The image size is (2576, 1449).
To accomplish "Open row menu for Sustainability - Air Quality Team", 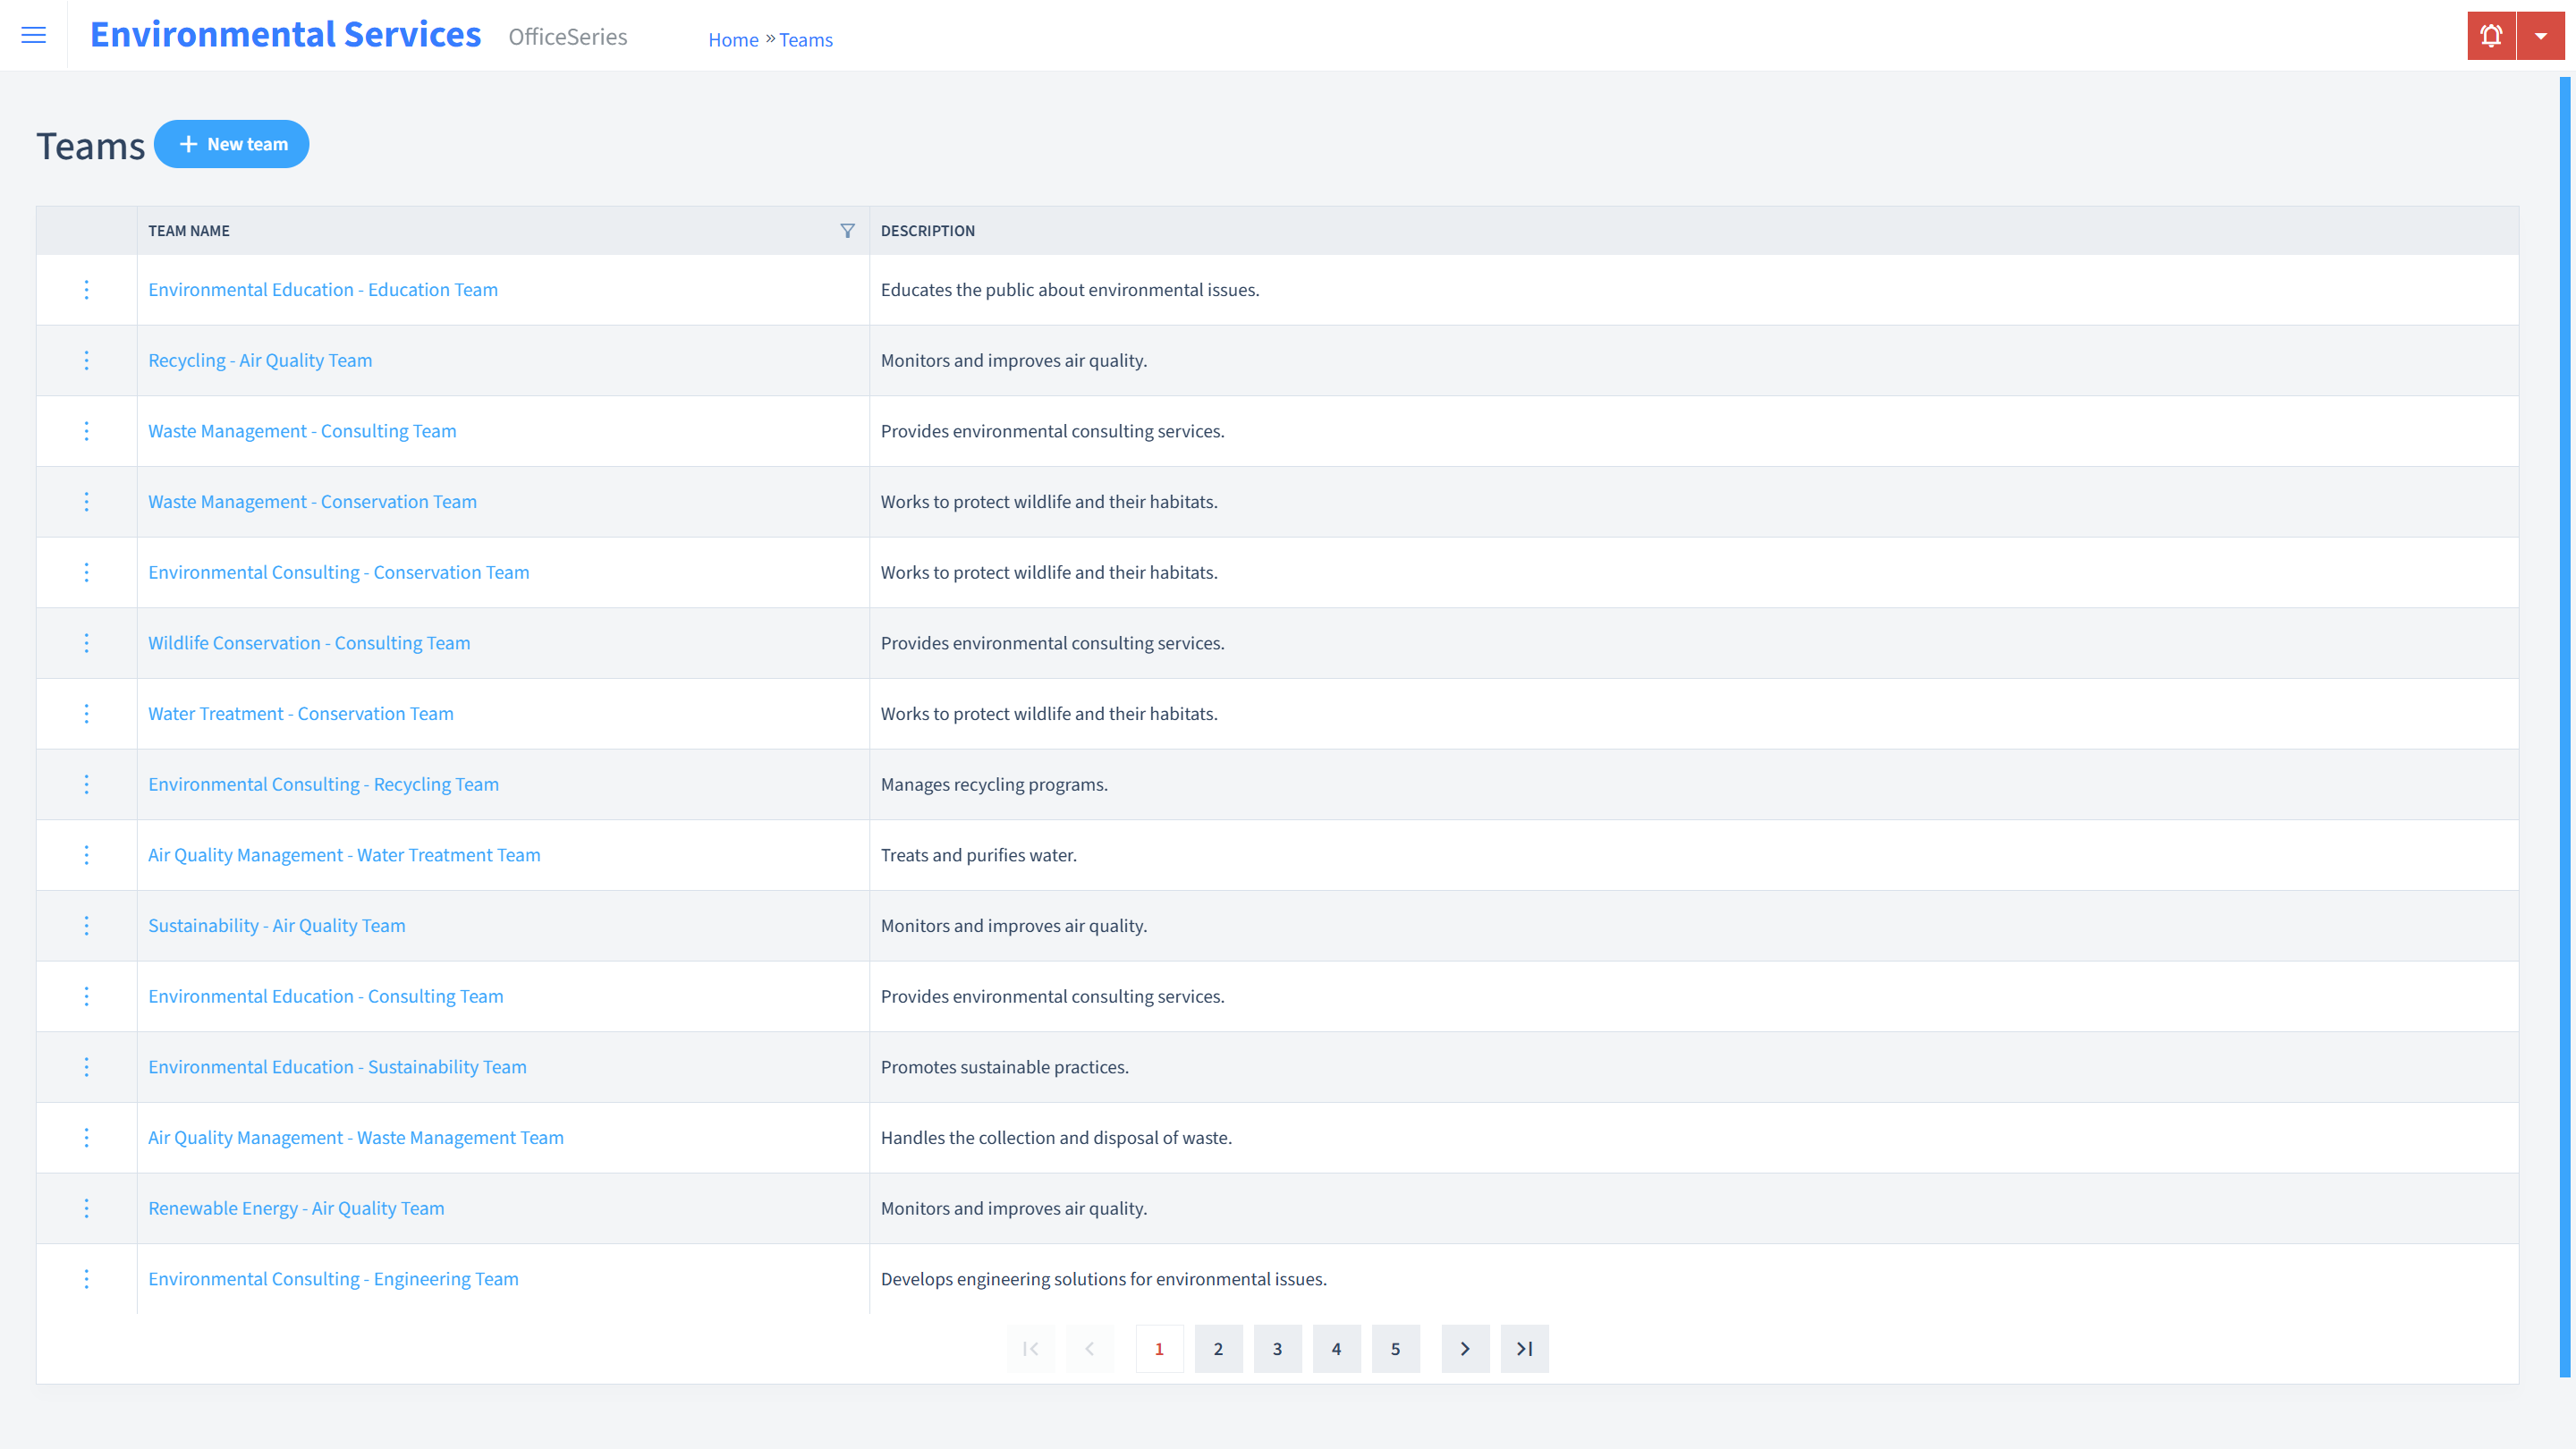I will [87, 926].
